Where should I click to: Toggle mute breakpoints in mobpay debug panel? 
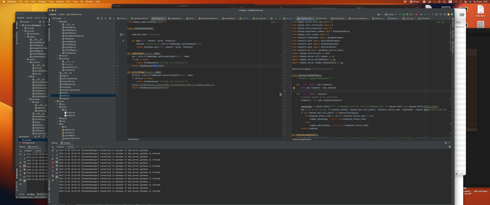tap(53, 171)
